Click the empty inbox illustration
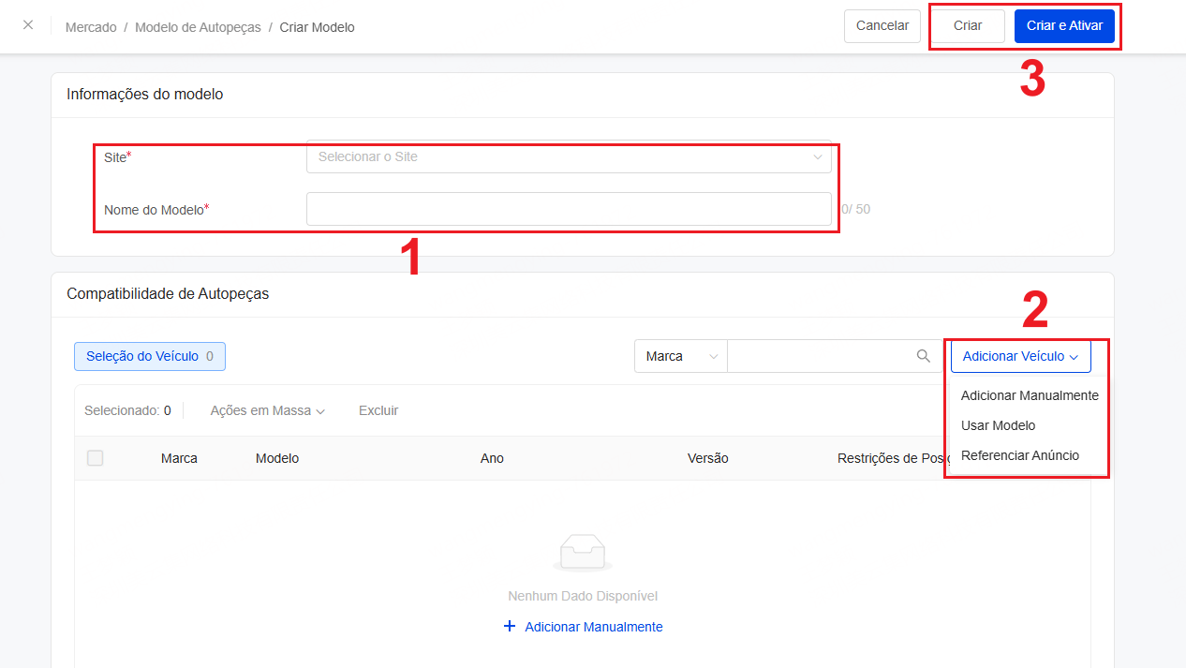1186x668 pixels. 583,553
